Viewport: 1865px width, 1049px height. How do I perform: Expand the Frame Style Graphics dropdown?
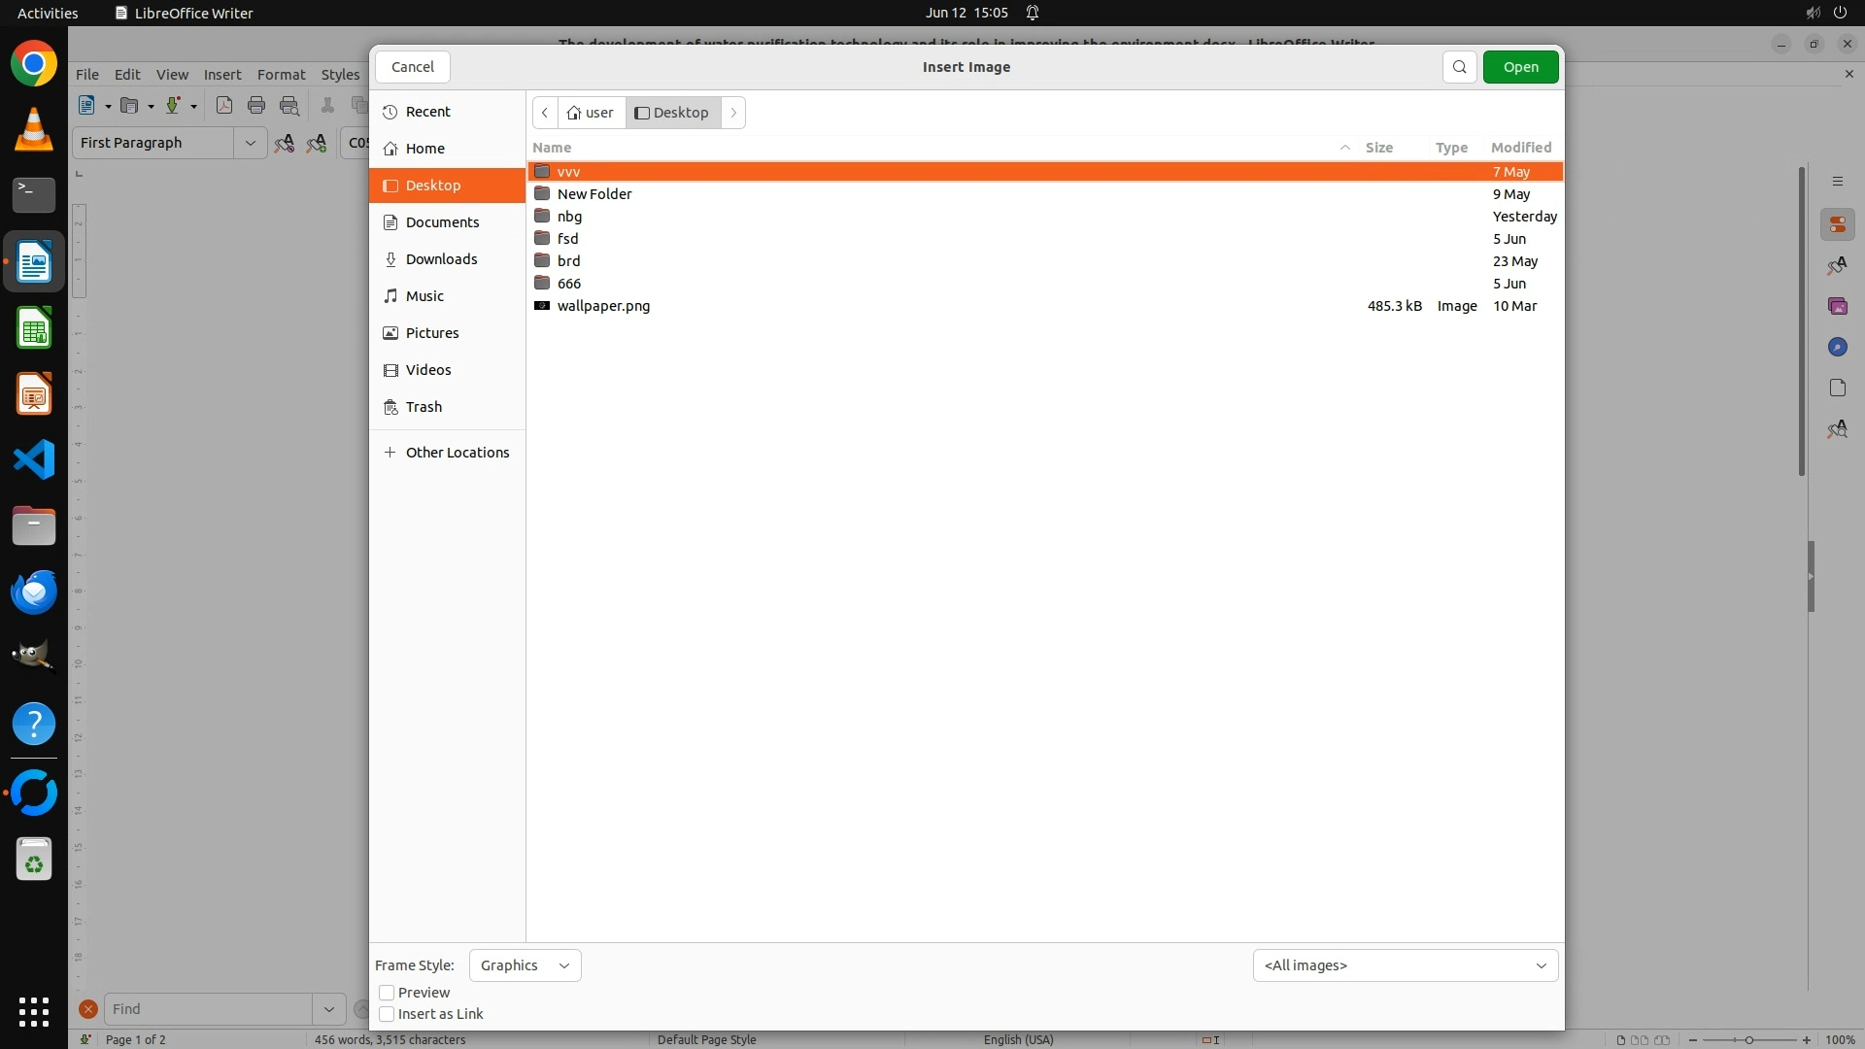(x=525, y=965)
